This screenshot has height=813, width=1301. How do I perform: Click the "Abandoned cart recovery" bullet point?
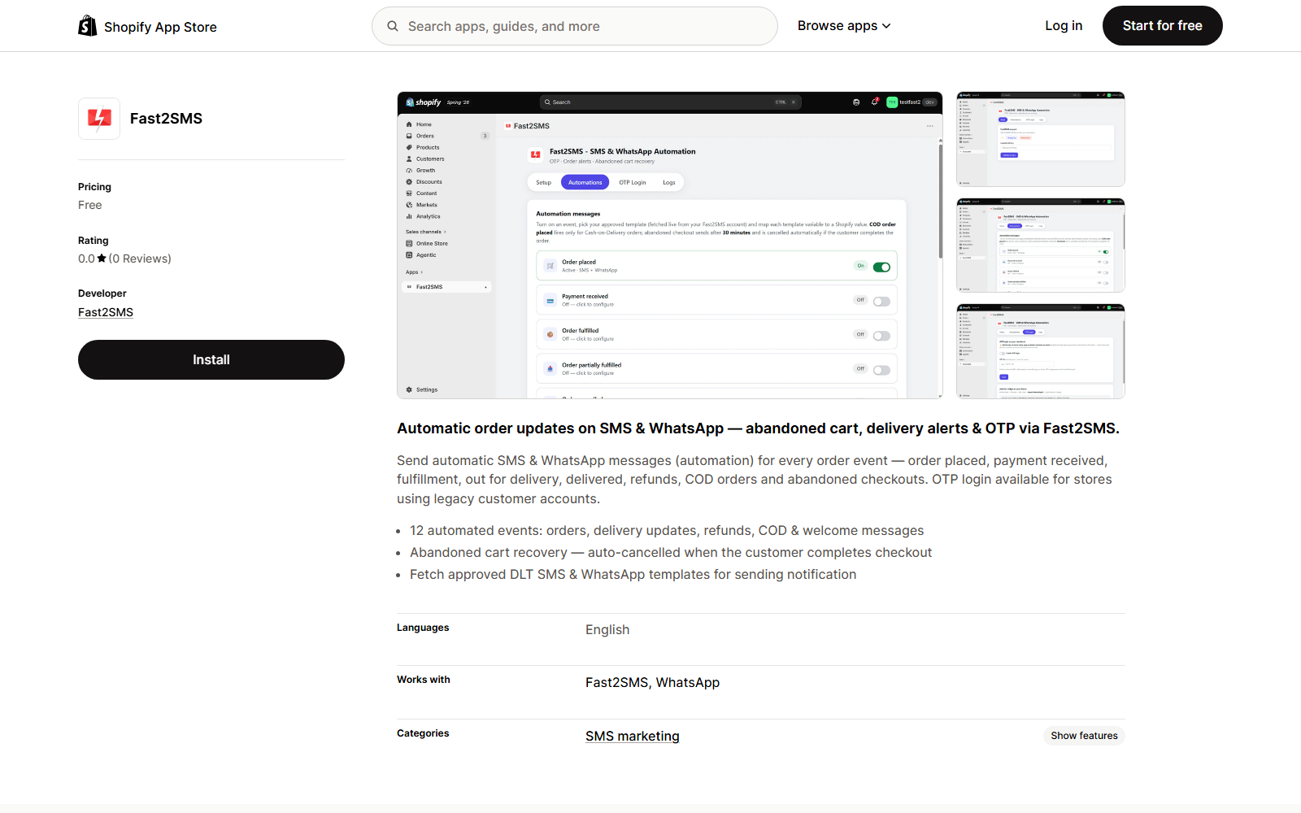671,552
